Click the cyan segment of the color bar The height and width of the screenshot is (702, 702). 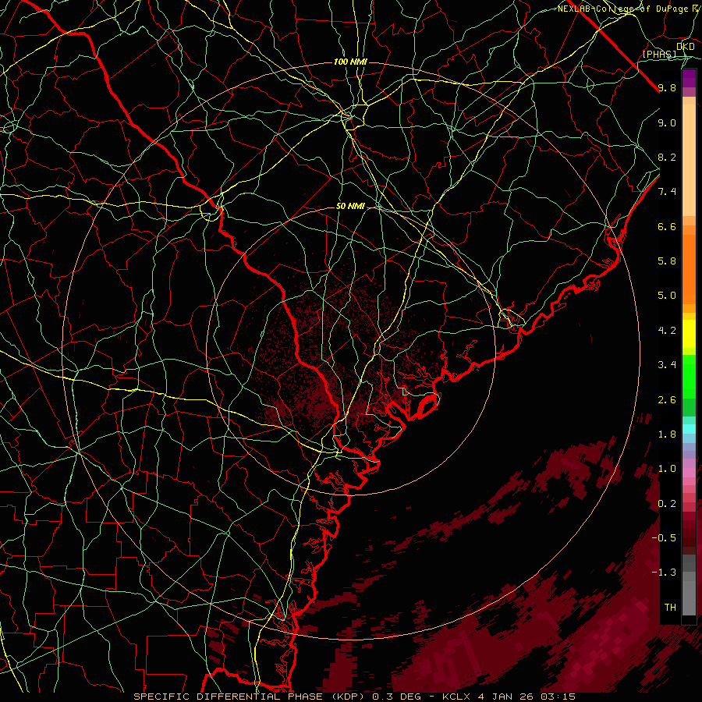(x=689, y=428)
